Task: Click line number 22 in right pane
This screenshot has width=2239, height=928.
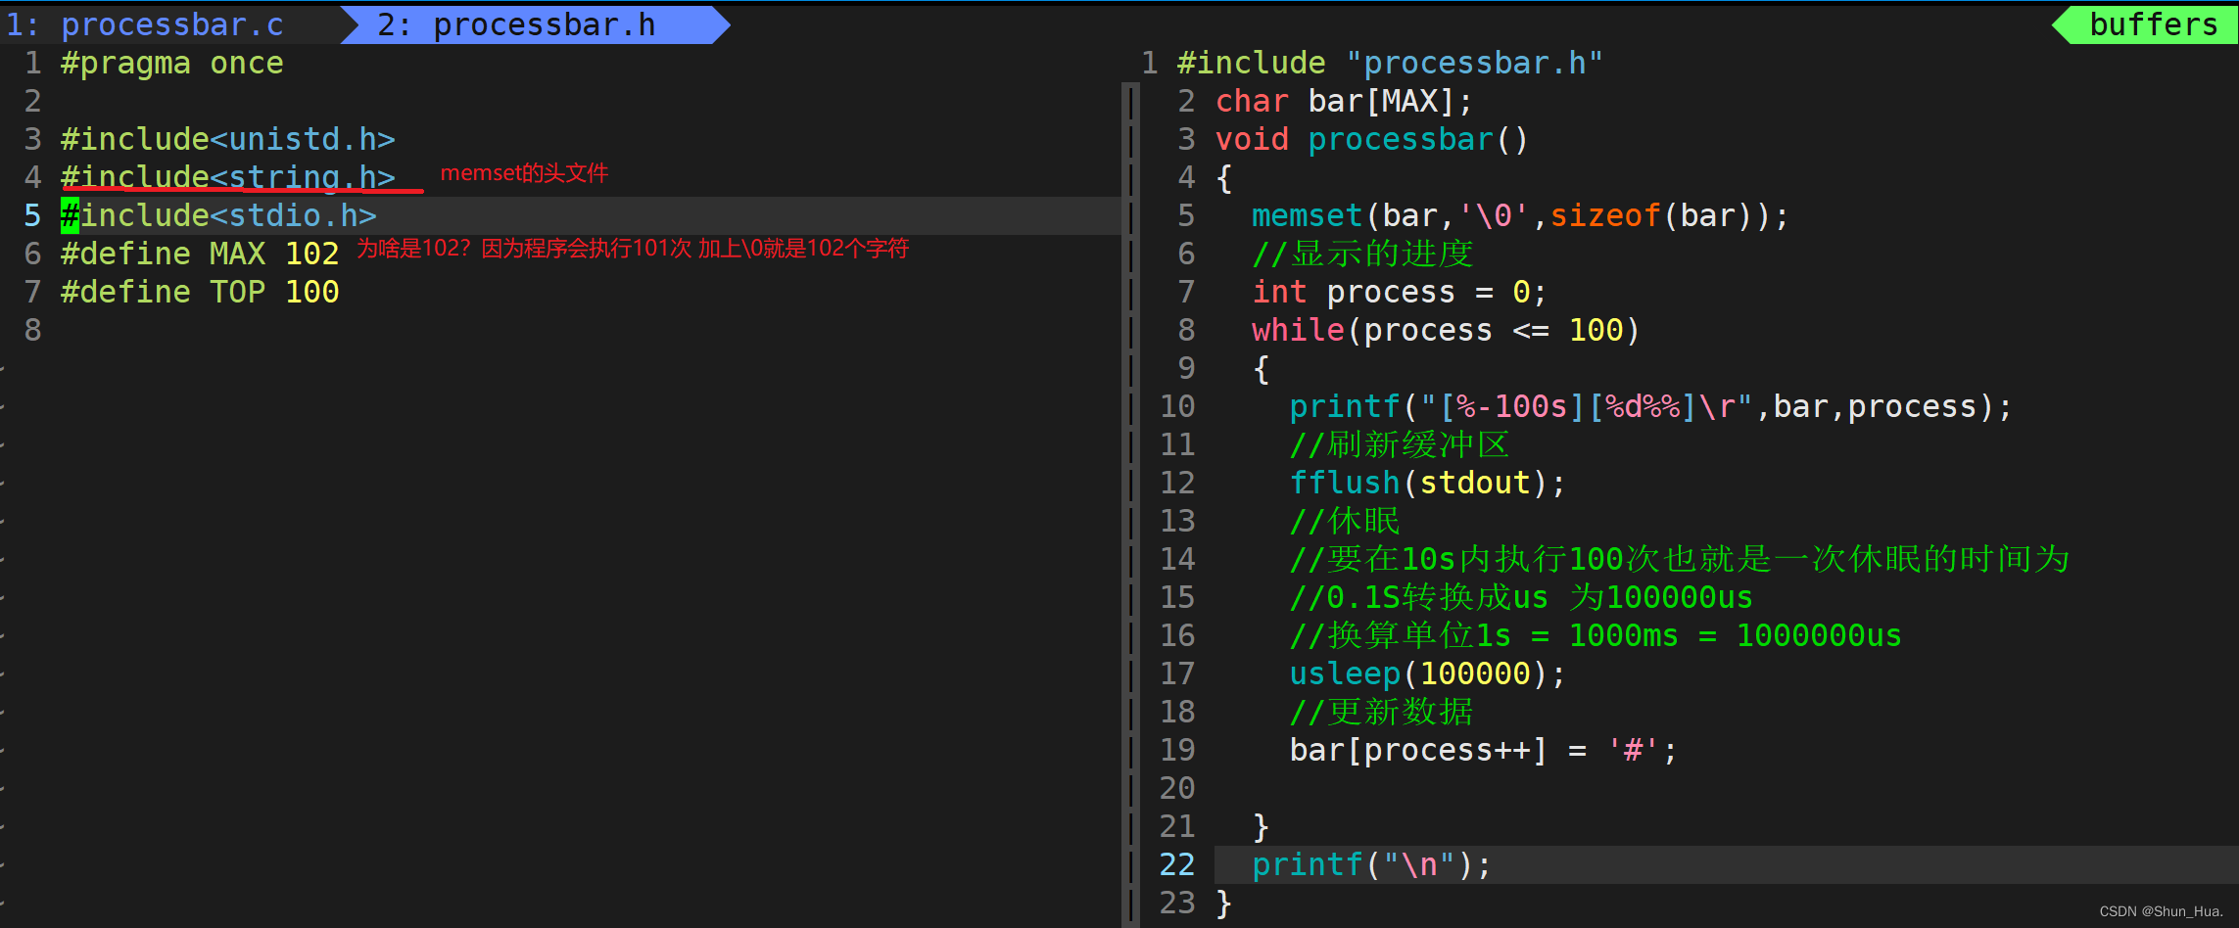Action: tap(1177, 865)
